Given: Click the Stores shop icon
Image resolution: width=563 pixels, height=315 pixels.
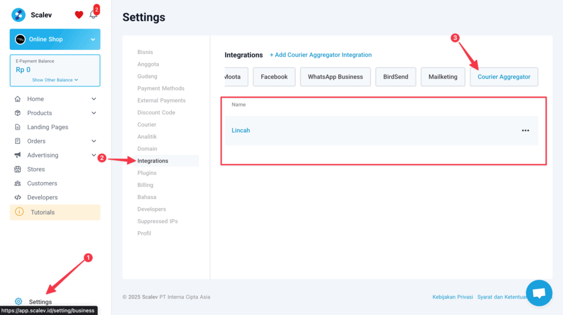Looking at the screenshot, I should (17, 169).
